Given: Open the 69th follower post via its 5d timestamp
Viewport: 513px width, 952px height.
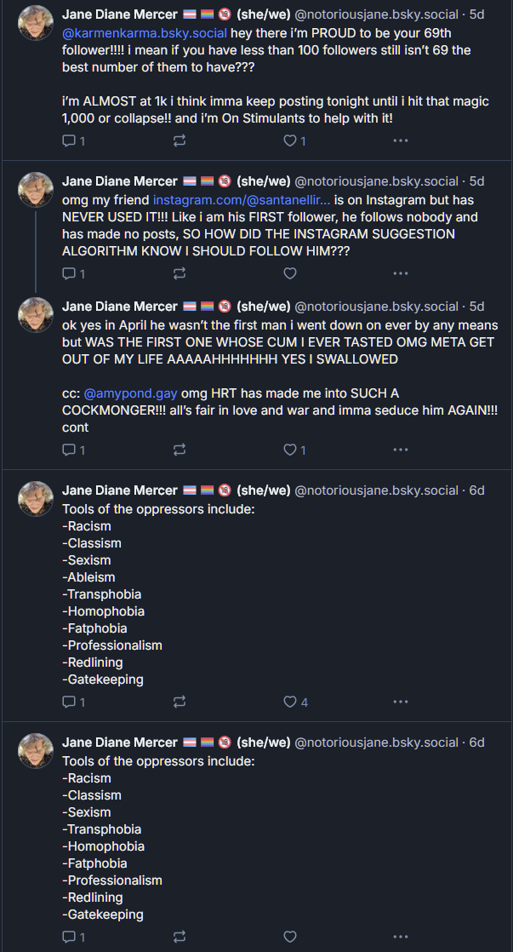Looking at the screenshot, I should 476,14.
